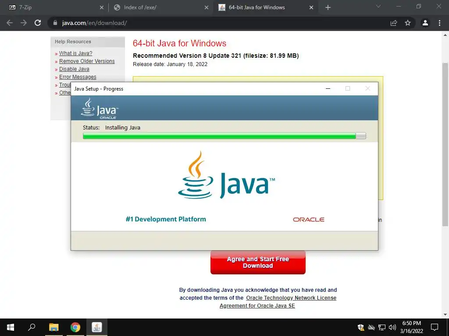Open the volume control tray icon

coord(392,327)
